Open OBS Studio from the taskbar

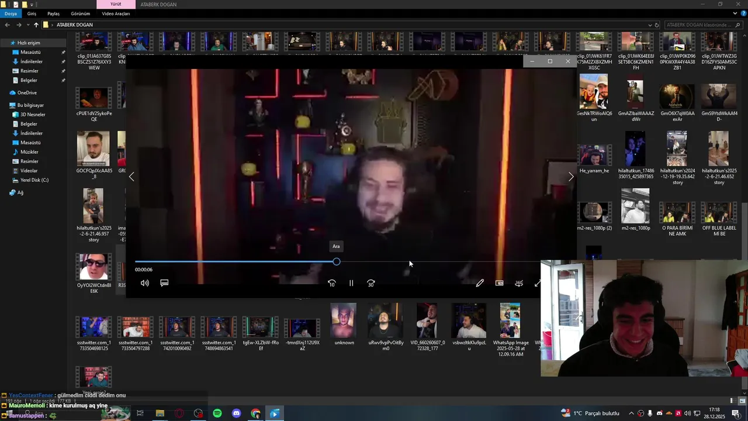[198, 413]
